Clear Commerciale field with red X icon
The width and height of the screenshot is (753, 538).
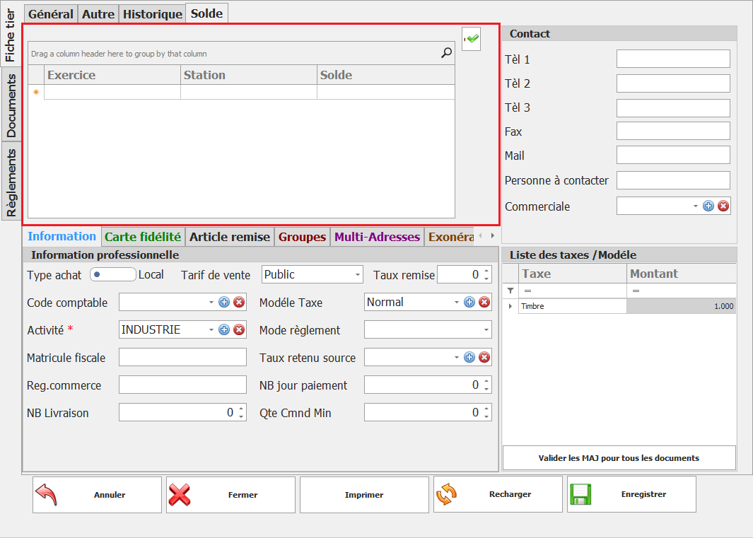coord(723,206)
